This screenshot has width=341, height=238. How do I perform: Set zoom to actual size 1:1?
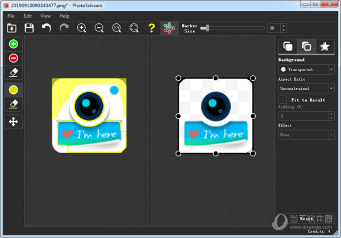click(x=117, y=28)
